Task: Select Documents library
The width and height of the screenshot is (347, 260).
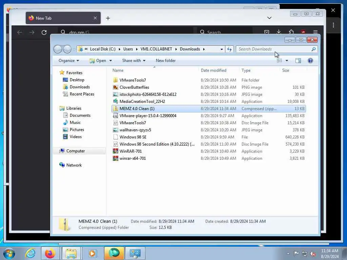Action: coord(80,115)
